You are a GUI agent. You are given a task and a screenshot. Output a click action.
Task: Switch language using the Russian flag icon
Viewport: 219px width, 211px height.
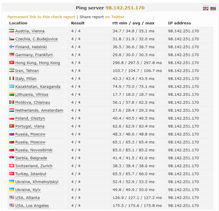coord(213,8)
